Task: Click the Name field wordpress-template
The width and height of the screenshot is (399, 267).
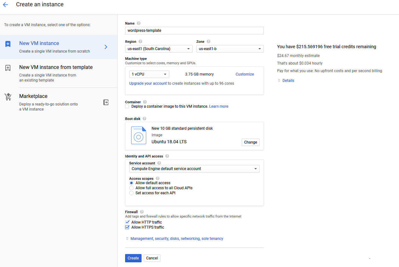Action: [194, 31]
